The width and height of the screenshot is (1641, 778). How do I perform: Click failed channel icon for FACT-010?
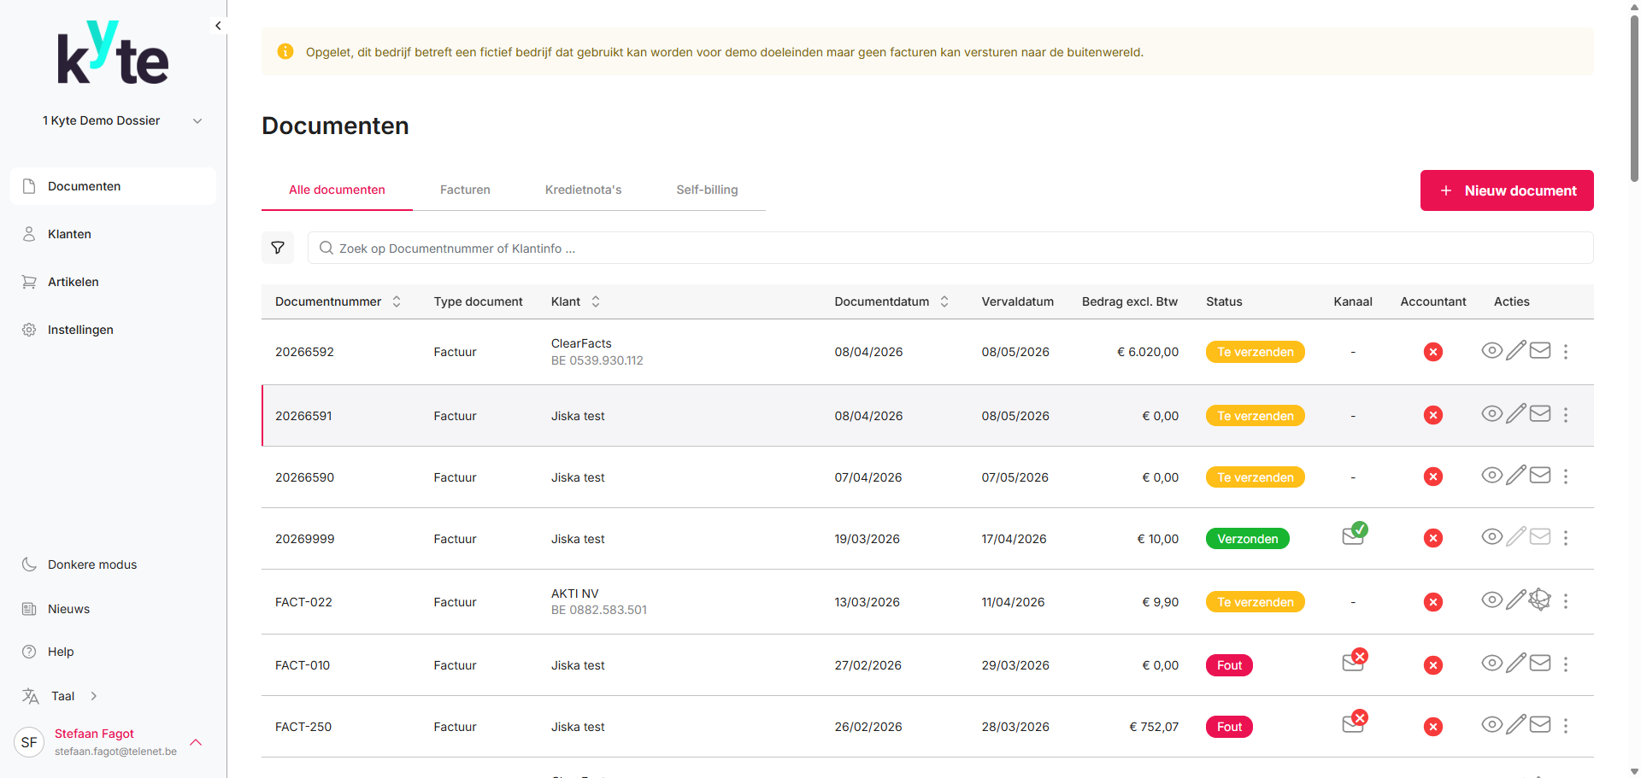[x=1354, y=662]
